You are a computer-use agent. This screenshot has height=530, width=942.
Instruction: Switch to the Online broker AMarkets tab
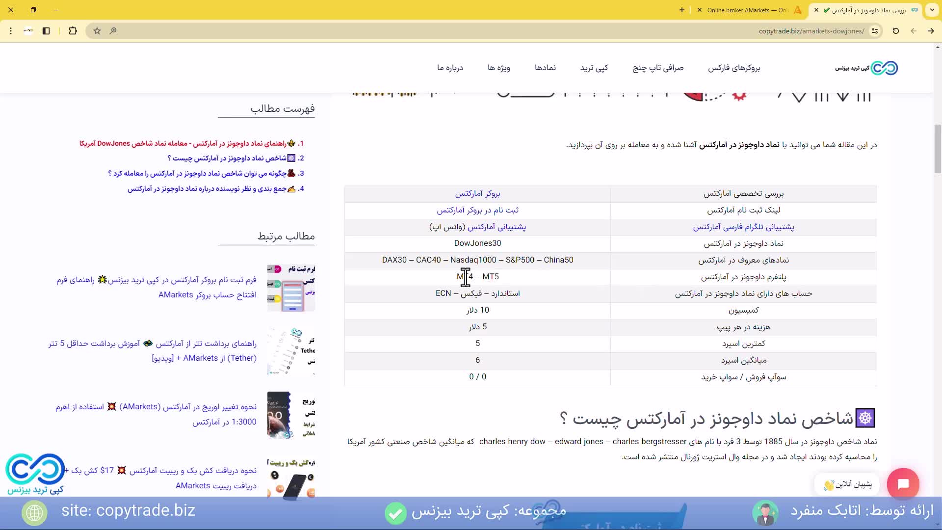(751, 10)
